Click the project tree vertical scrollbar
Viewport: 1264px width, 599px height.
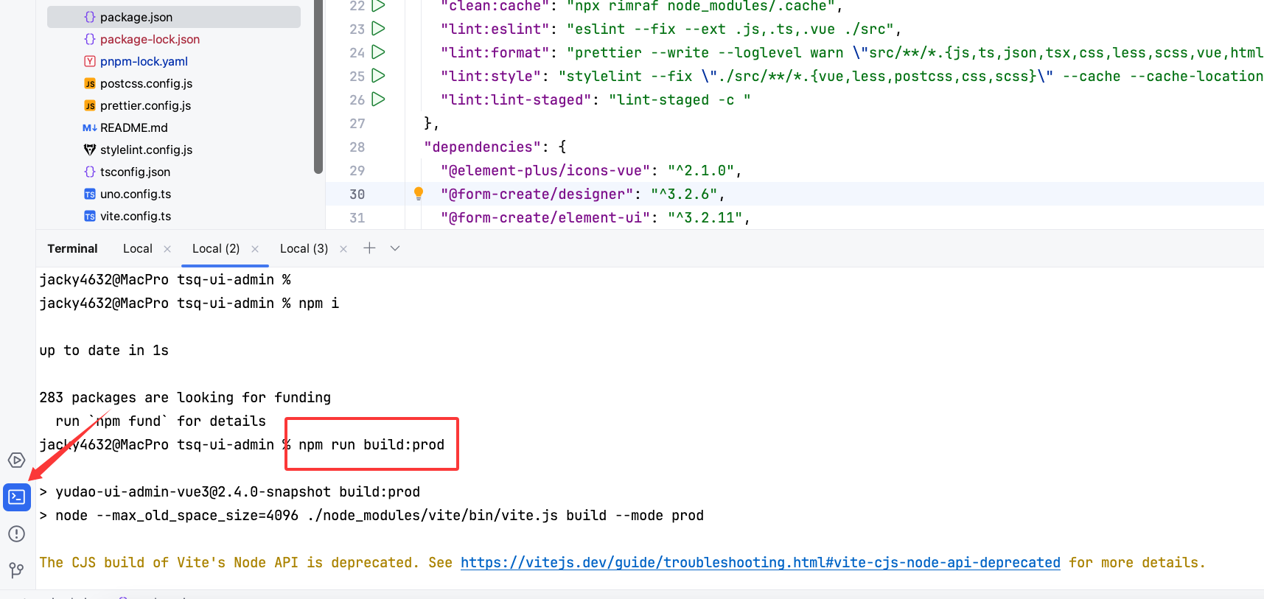pyautogui.click(x=318, y=88)
